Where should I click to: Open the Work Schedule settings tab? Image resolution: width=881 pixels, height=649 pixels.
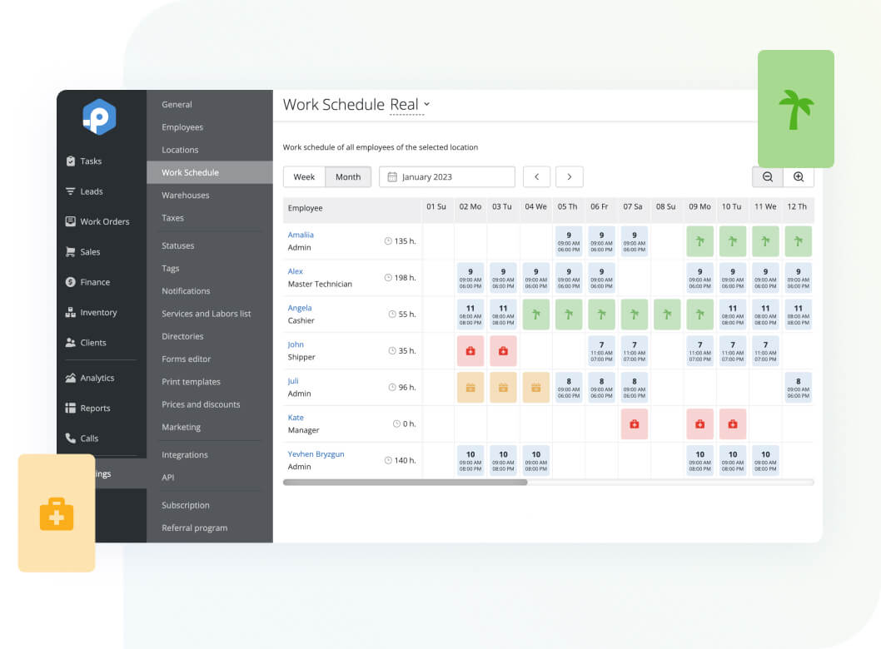click(190, 171)
